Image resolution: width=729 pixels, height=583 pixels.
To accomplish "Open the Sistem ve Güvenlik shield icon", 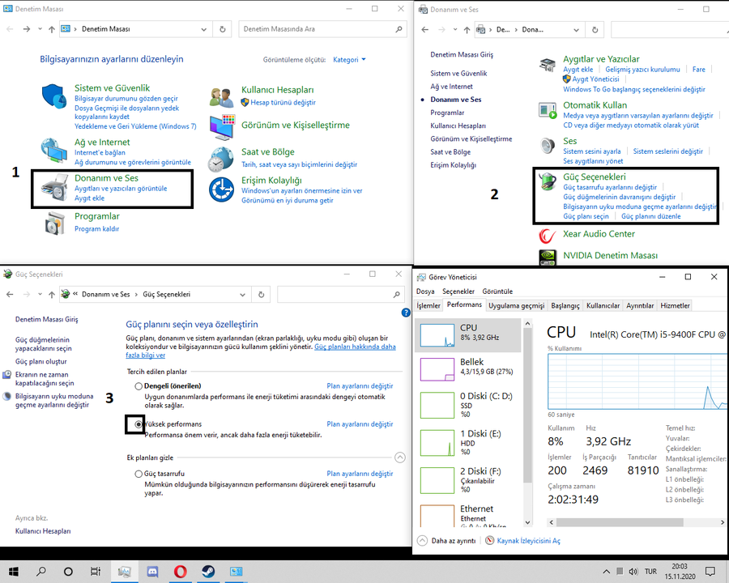I will tap(53, 97).
